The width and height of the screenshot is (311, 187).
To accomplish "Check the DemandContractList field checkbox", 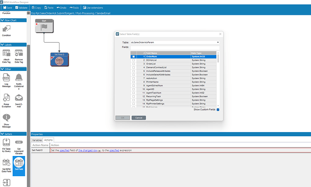I will tap(133, 67).
